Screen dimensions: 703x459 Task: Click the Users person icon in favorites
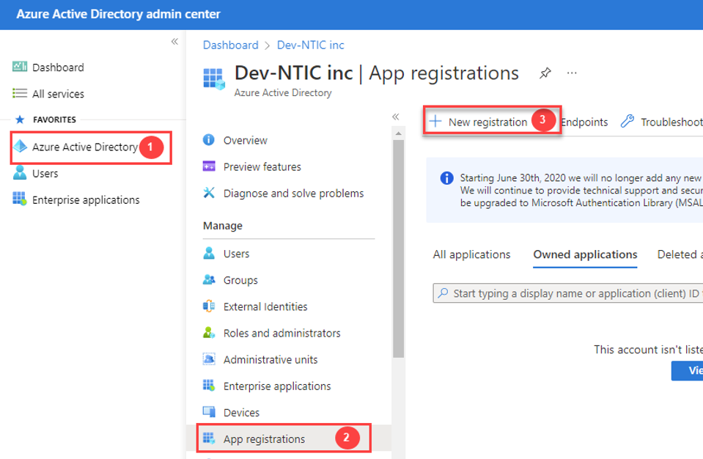click(19, 172)
